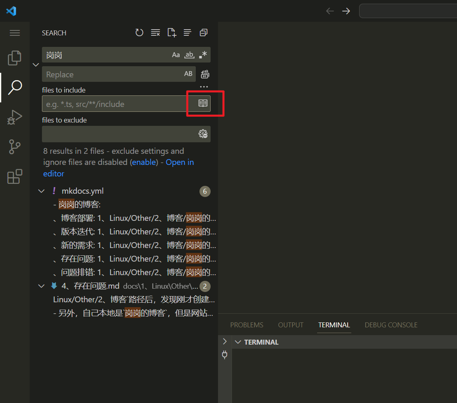
Task: Open the hamburger application menu
Action: (14, 33)
